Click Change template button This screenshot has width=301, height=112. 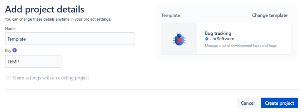click(270, 15)
